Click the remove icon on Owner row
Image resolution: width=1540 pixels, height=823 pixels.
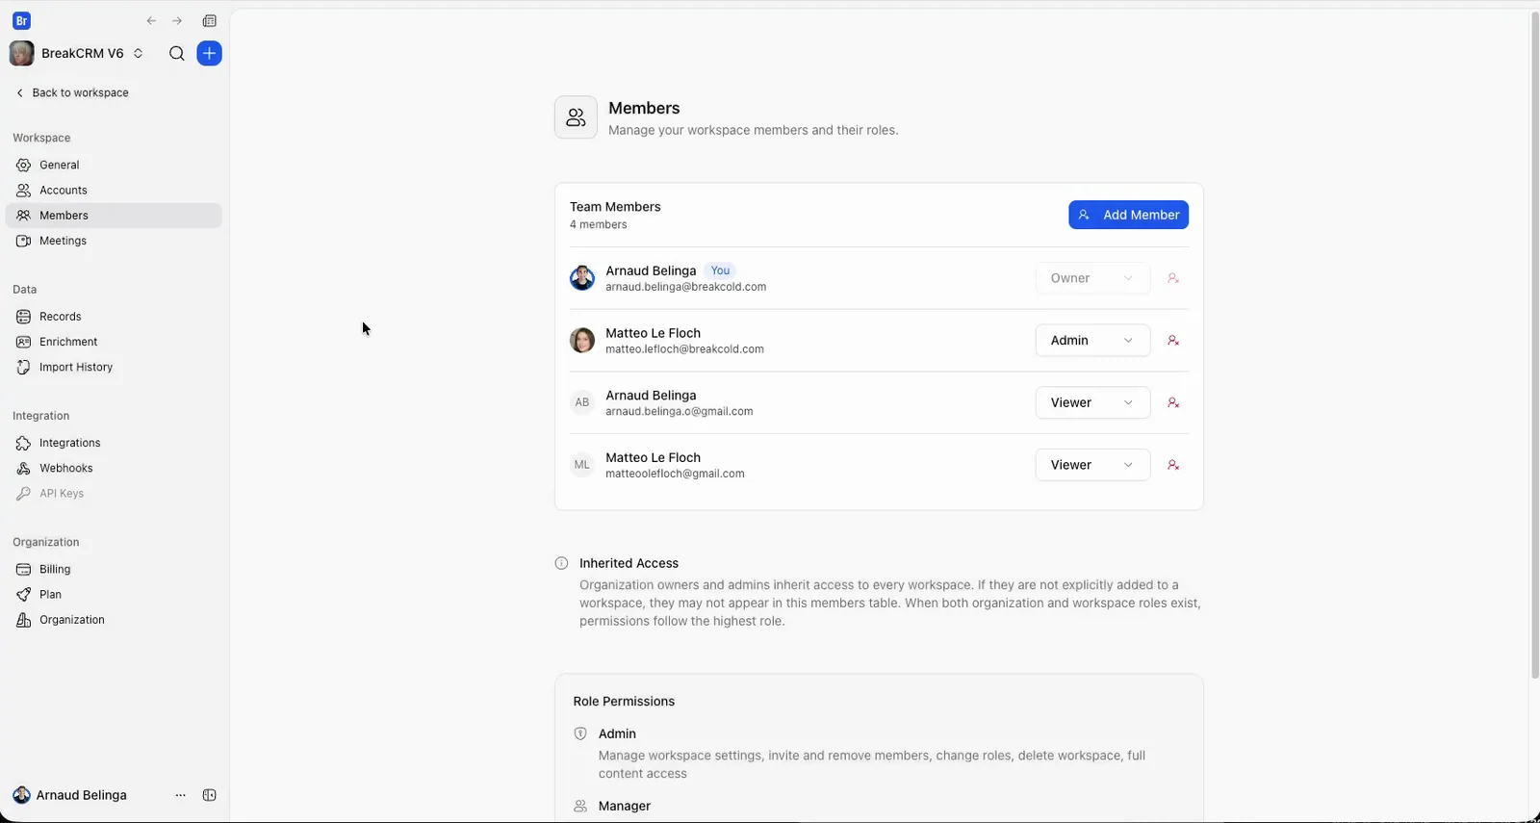point(1173,278)
